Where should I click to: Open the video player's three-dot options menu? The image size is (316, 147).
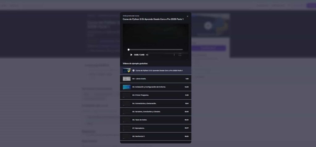[x=174, y=55]
